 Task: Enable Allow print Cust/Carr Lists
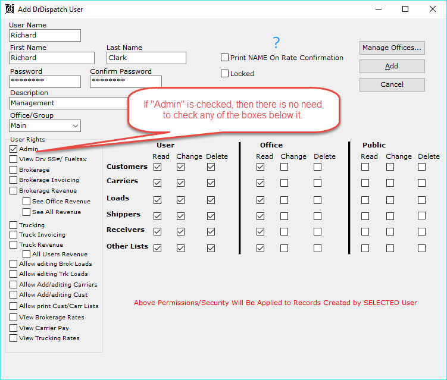tap(14, 306)
